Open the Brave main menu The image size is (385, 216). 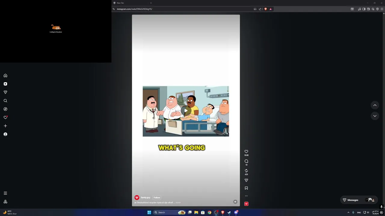382,9
